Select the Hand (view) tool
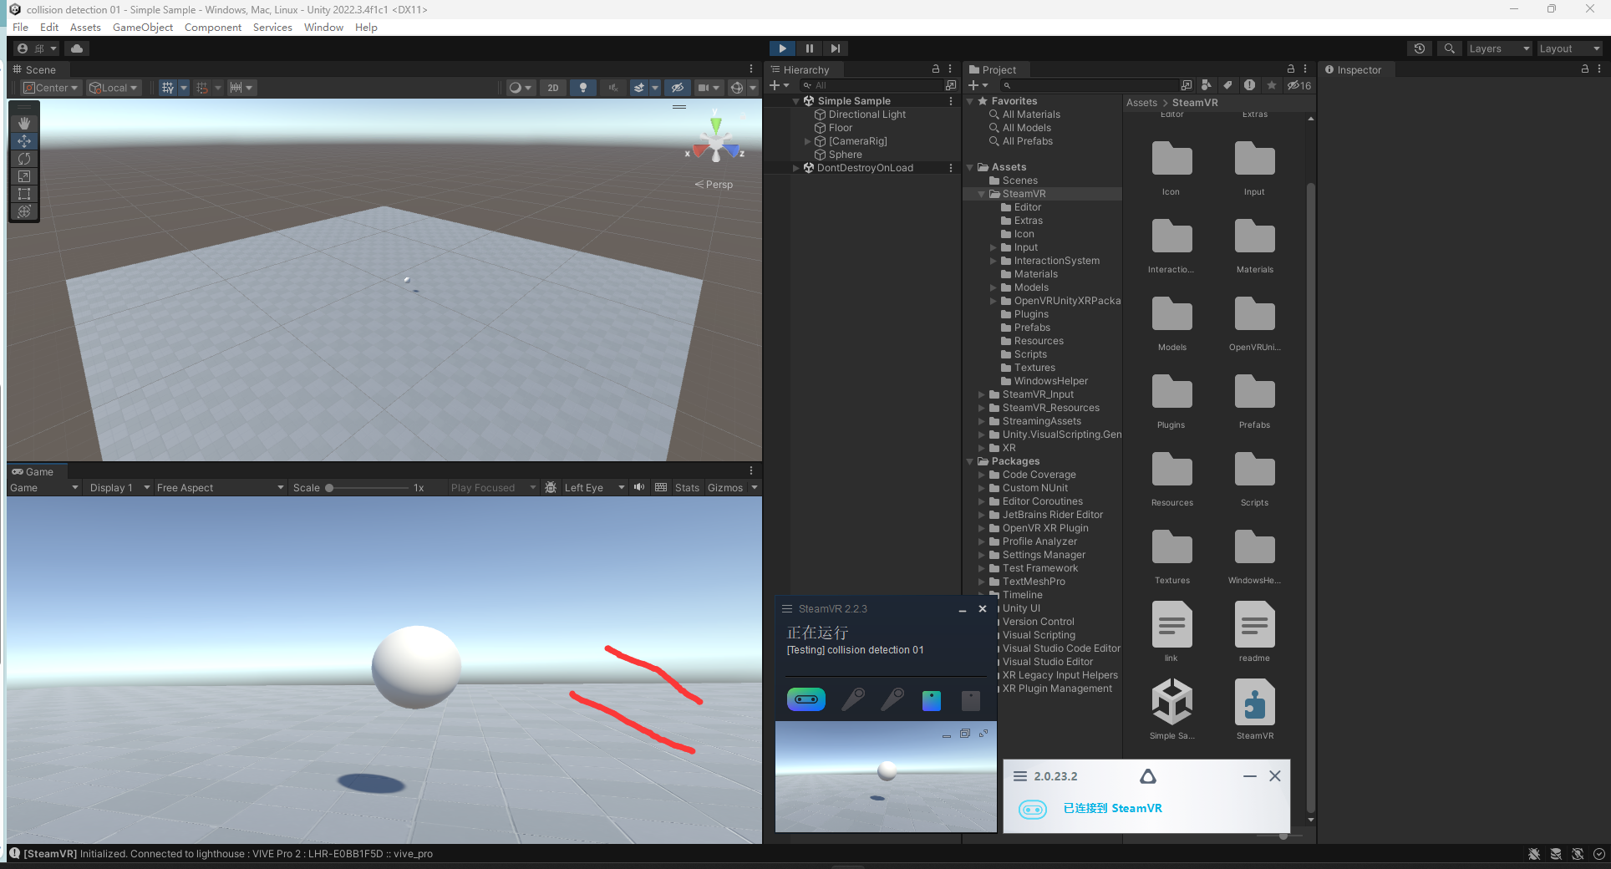 [24, 124]
